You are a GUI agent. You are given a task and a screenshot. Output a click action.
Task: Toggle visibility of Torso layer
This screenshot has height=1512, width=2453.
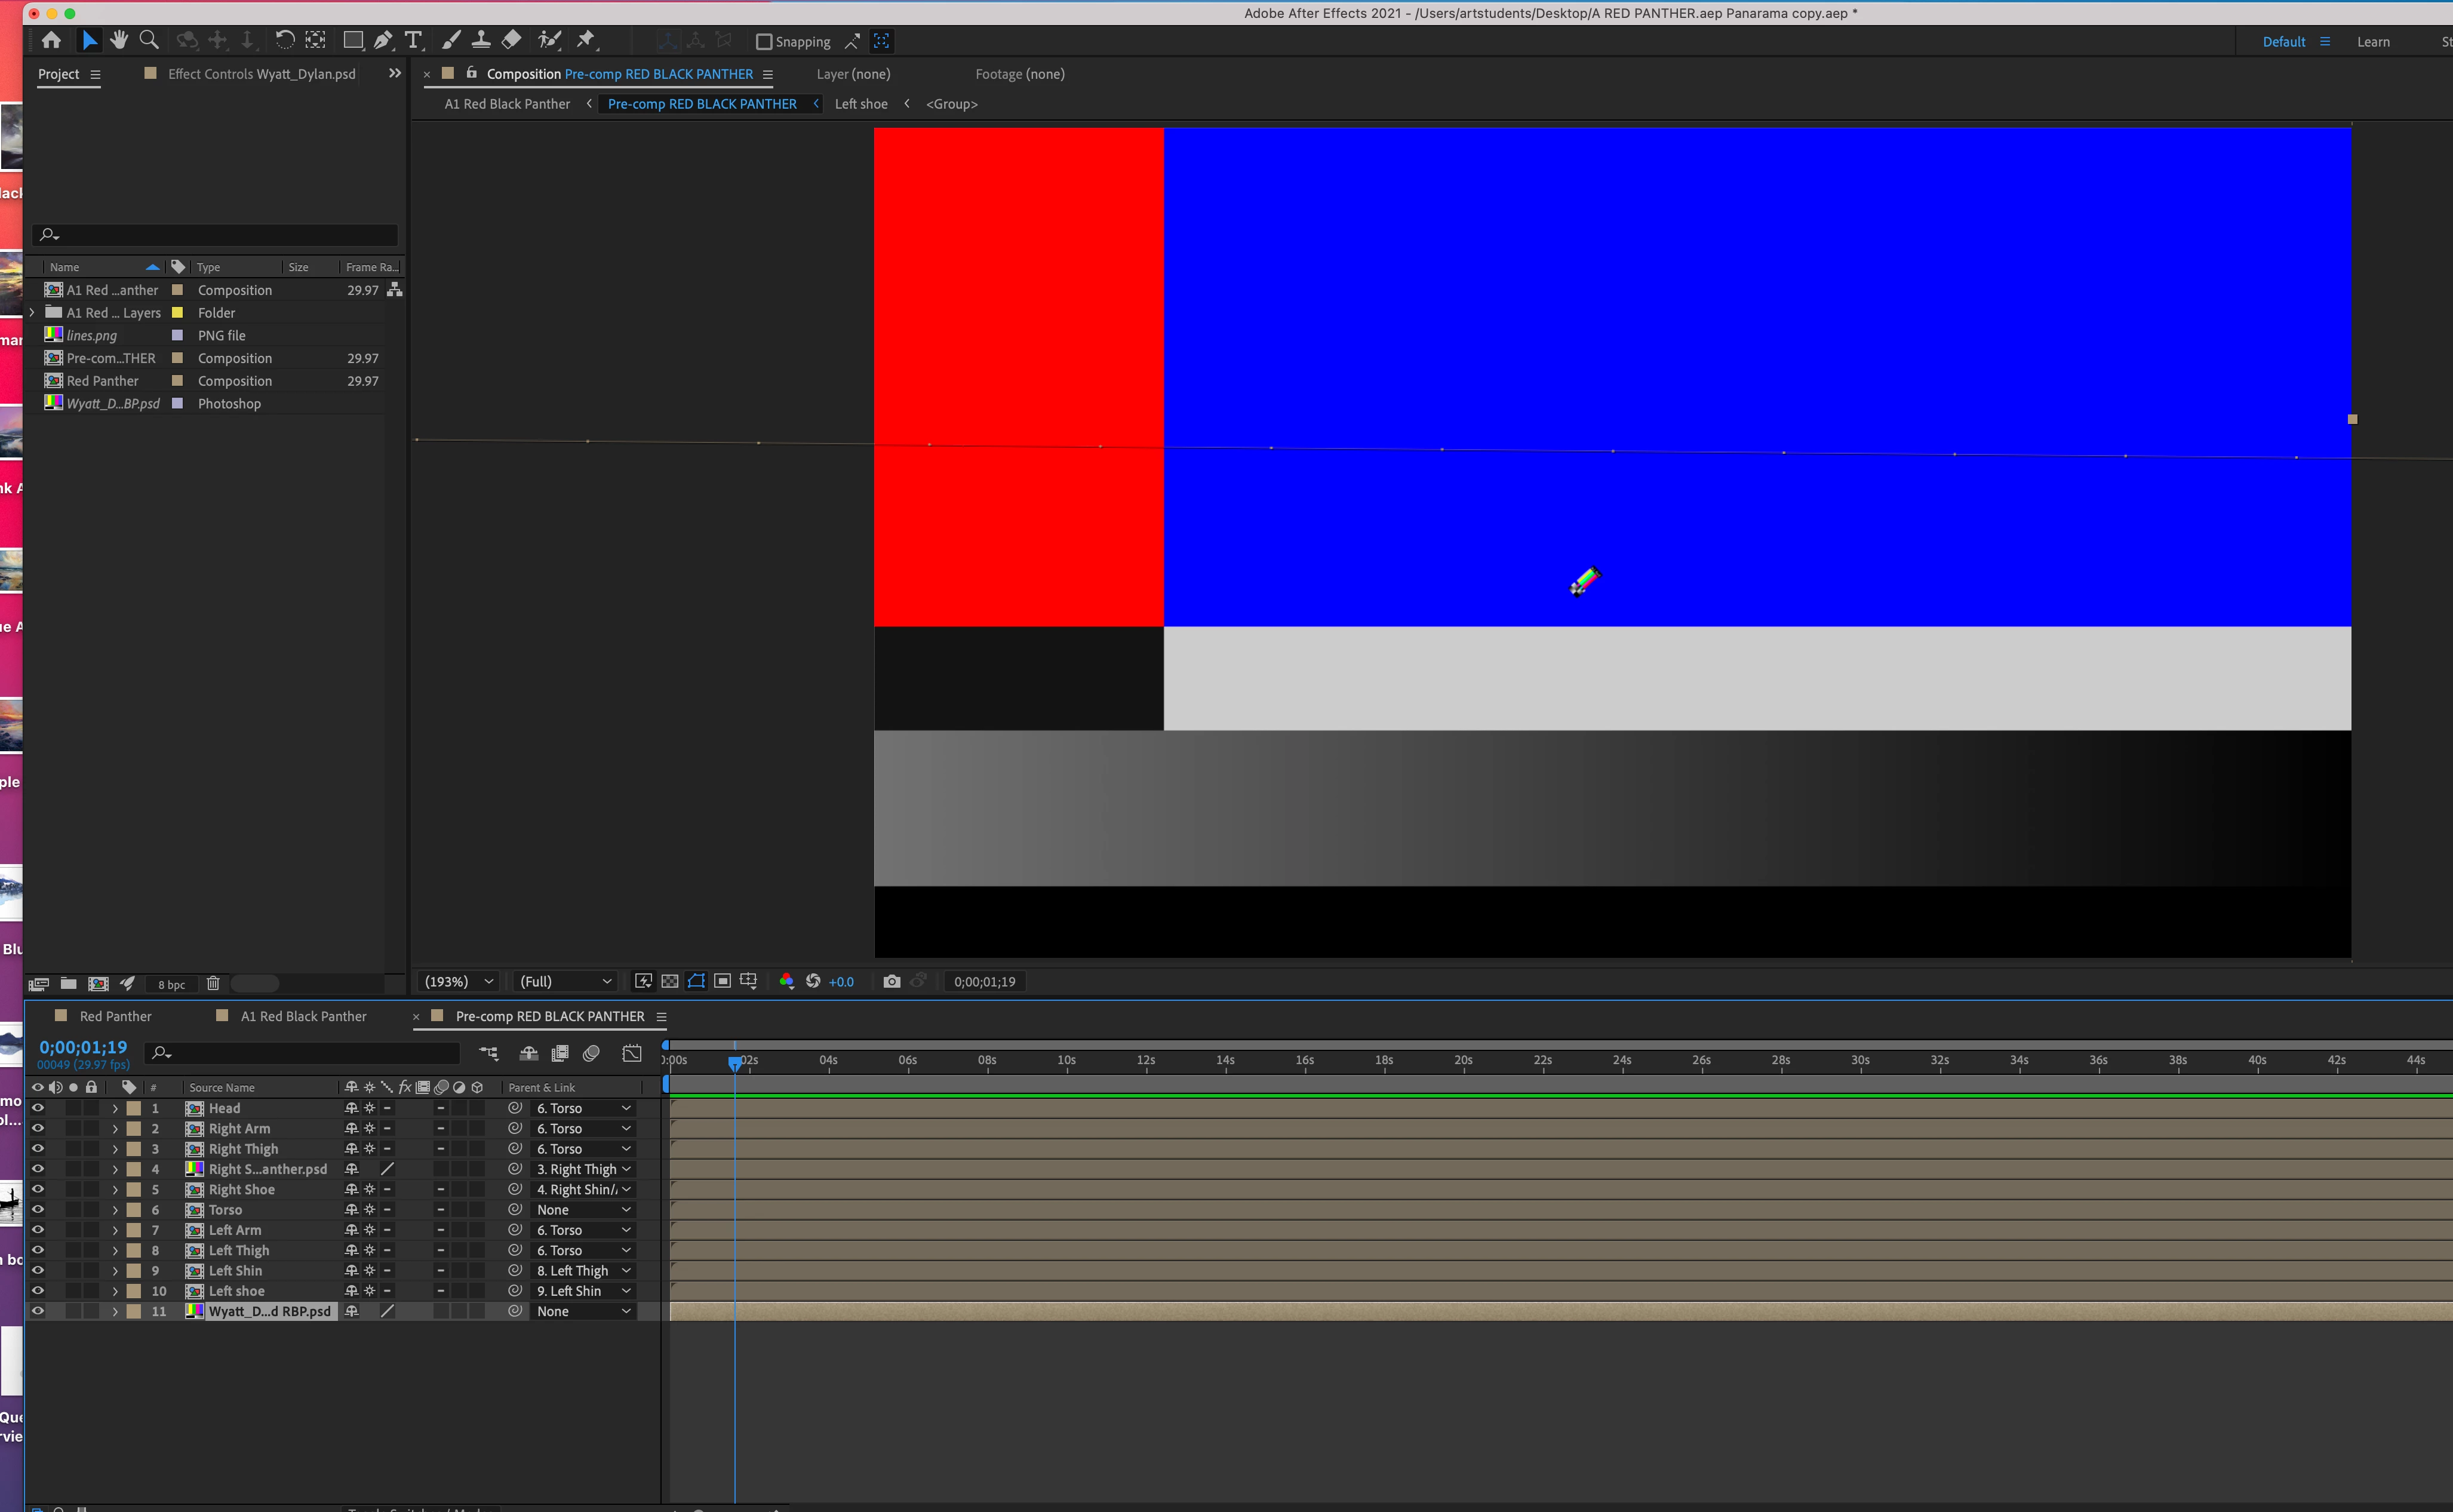click(x=37, y=1209)
